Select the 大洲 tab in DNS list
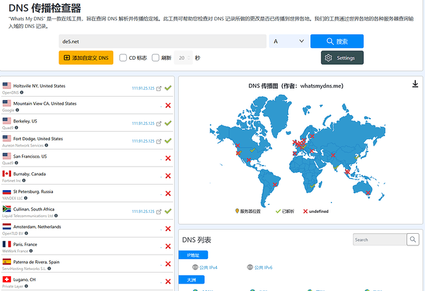This screenshot has width=425, height=291. click(192, 280)
